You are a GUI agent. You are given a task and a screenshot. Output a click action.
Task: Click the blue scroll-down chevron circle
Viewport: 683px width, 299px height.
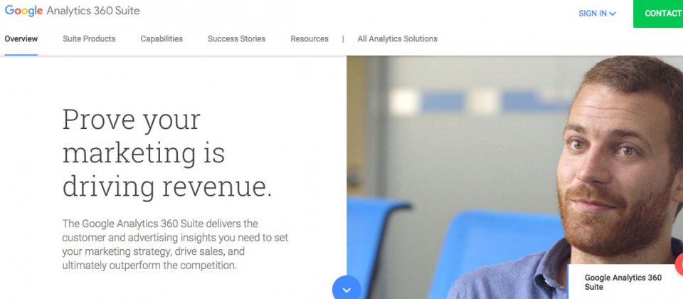click(346, 289)
